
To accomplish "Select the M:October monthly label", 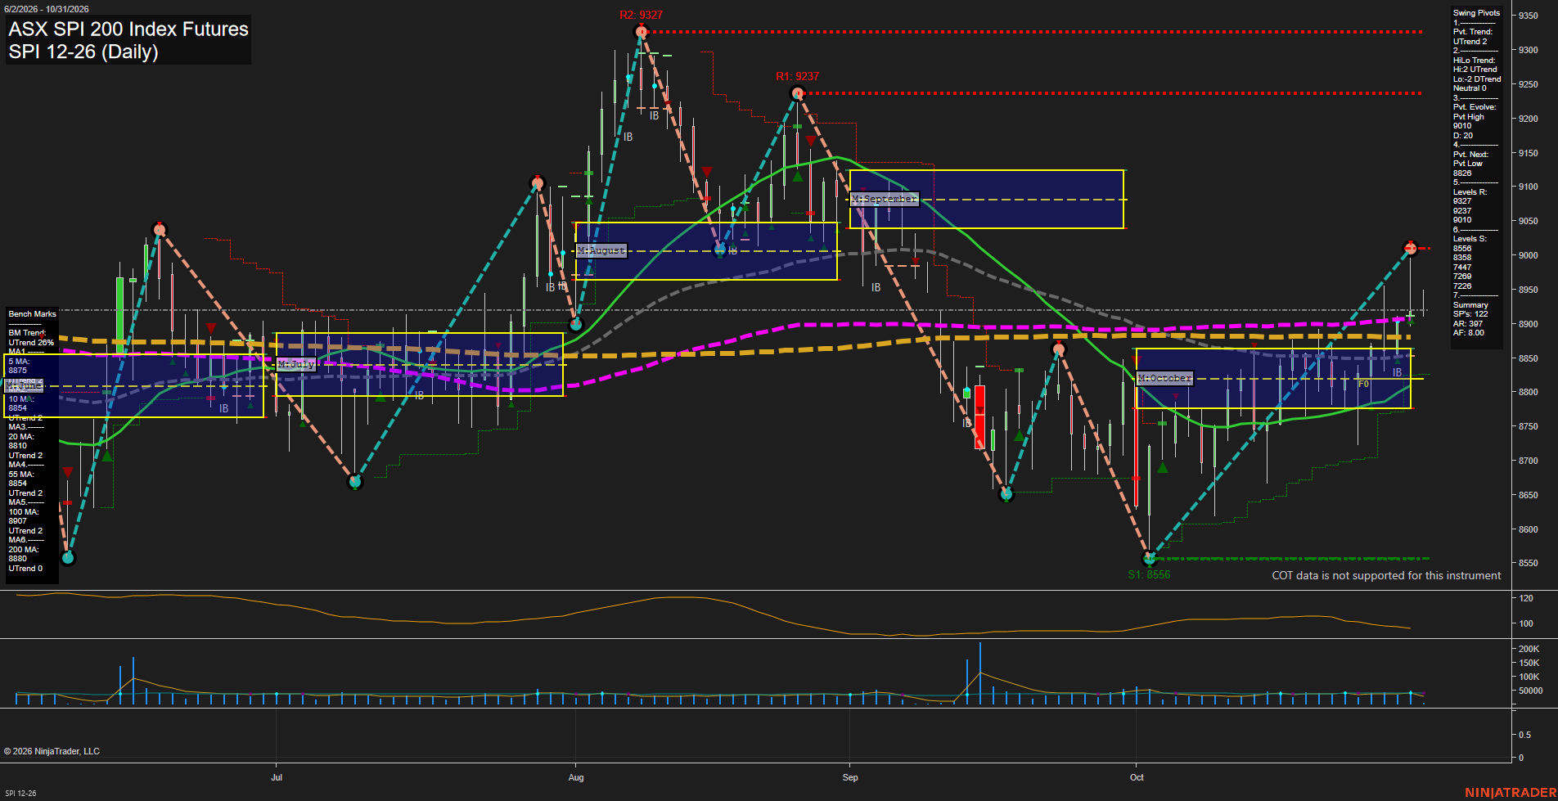I will [x=1165, y=378].
